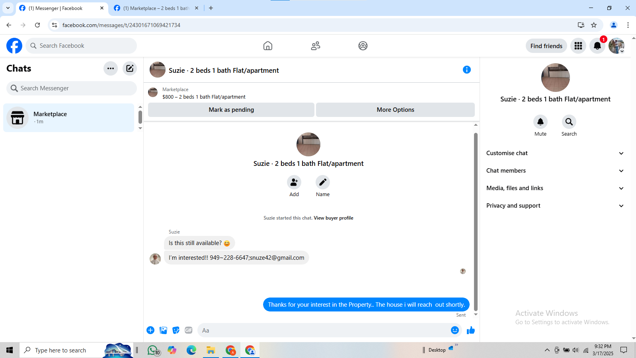Click message "Is this still available?"

coord(199,243)
